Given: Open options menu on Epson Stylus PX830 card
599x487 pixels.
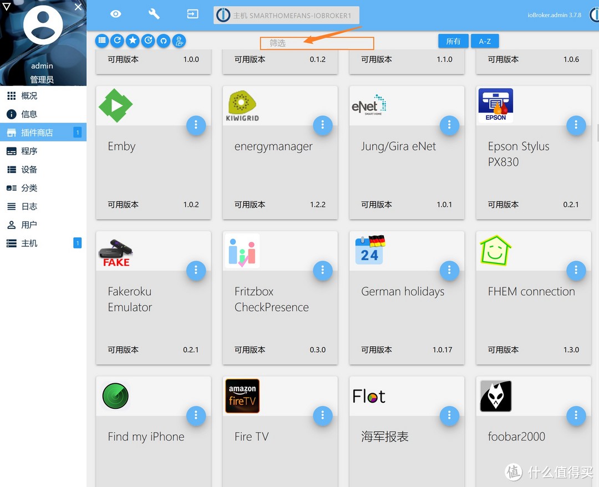Looking at the screenshot, I should [x=576, y=125].
